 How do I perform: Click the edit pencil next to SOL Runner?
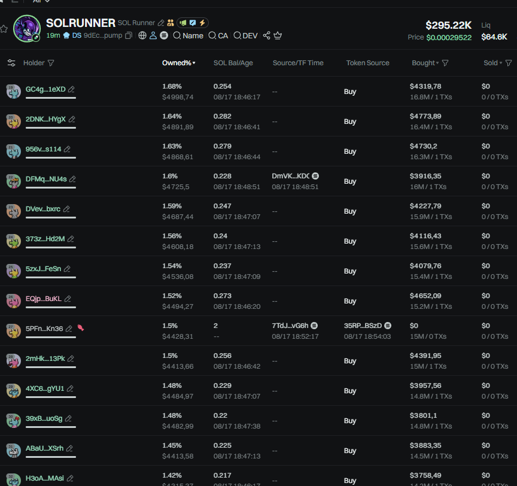pos(161,23)
